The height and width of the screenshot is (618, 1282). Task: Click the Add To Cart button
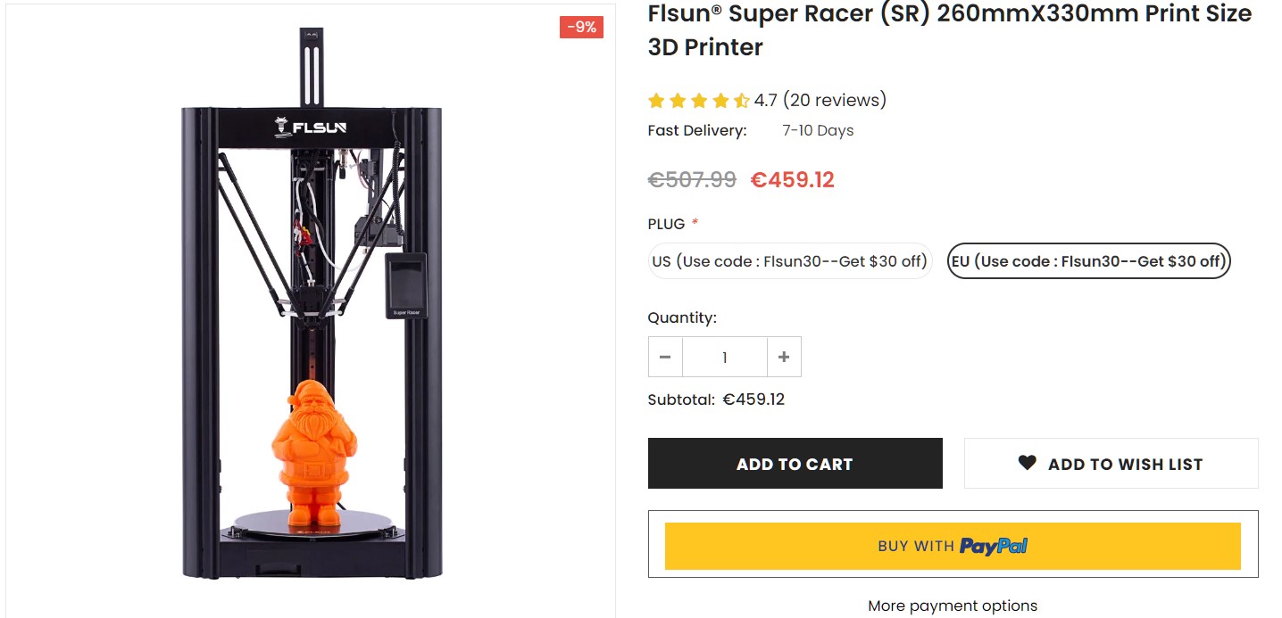click(795, 463)
